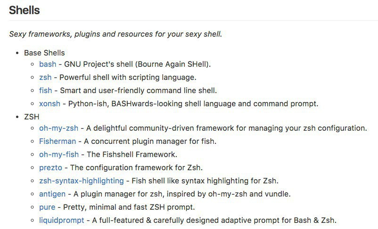Click the antigen link
This screenshot has height=229, width=378.
pos(53,194)
